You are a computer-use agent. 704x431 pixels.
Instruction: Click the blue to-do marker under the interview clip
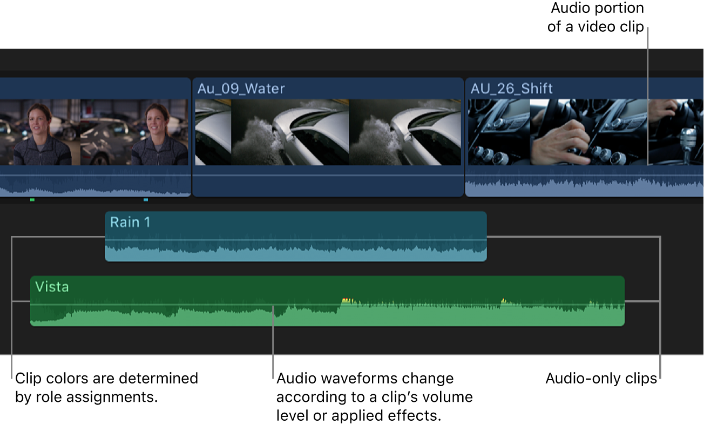pos(146,200)
